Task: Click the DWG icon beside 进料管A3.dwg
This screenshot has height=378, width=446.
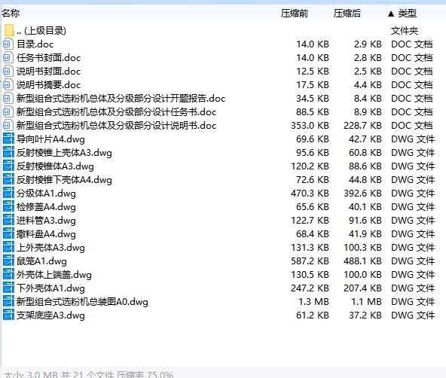Action: tap(8, 221)
